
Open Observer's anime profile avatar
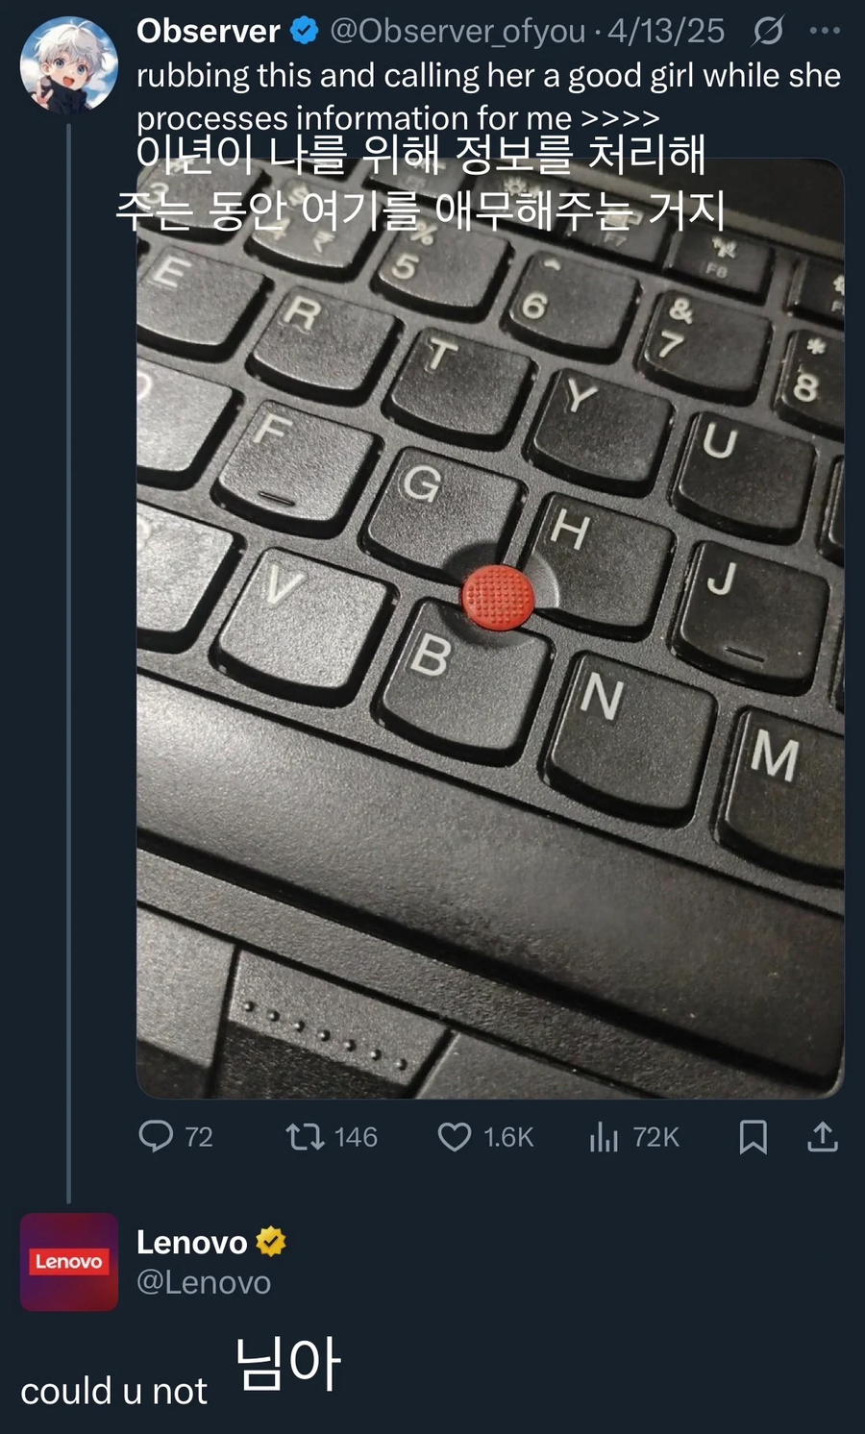pyautogui.click(x=69, y=65)
